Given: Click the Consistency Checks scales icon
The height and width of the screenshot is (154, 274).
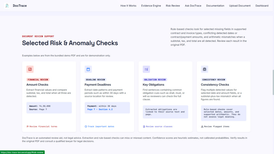Looking at the screenshot, I should click(204, 69).
